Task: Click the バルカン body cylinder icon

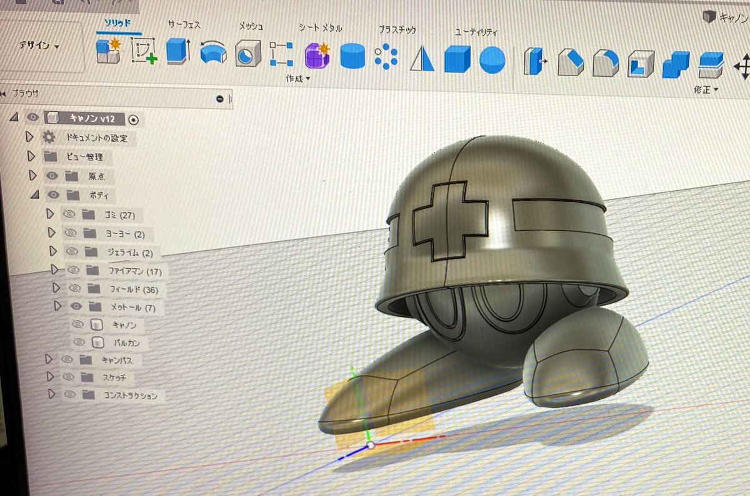Action: [x=97, y=342]
